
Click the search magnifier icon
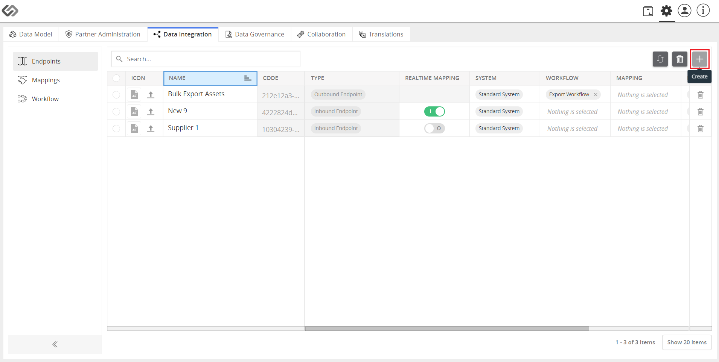coord(119,59)
